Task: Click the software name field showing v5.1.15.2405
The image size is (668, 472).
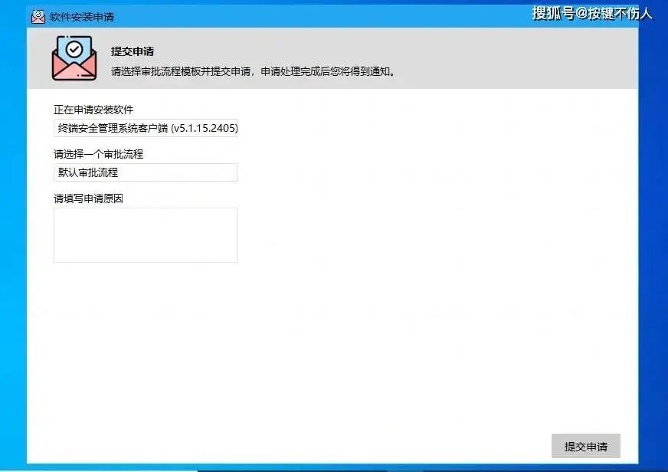Action: click(x=145, y=128)
